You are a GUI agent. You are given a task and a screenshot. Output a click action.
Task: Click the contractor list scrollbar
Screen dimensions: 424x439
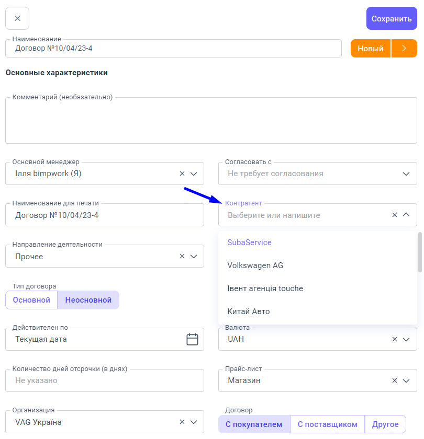420,252
